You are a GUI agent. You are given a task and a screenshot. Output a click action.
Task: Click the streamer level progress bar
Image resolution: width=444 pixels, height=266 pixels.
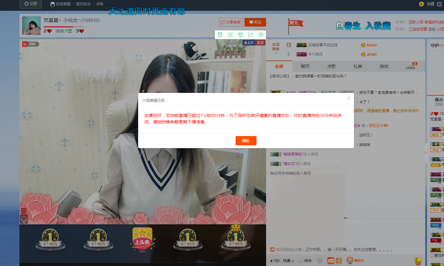tap(64, 27)
